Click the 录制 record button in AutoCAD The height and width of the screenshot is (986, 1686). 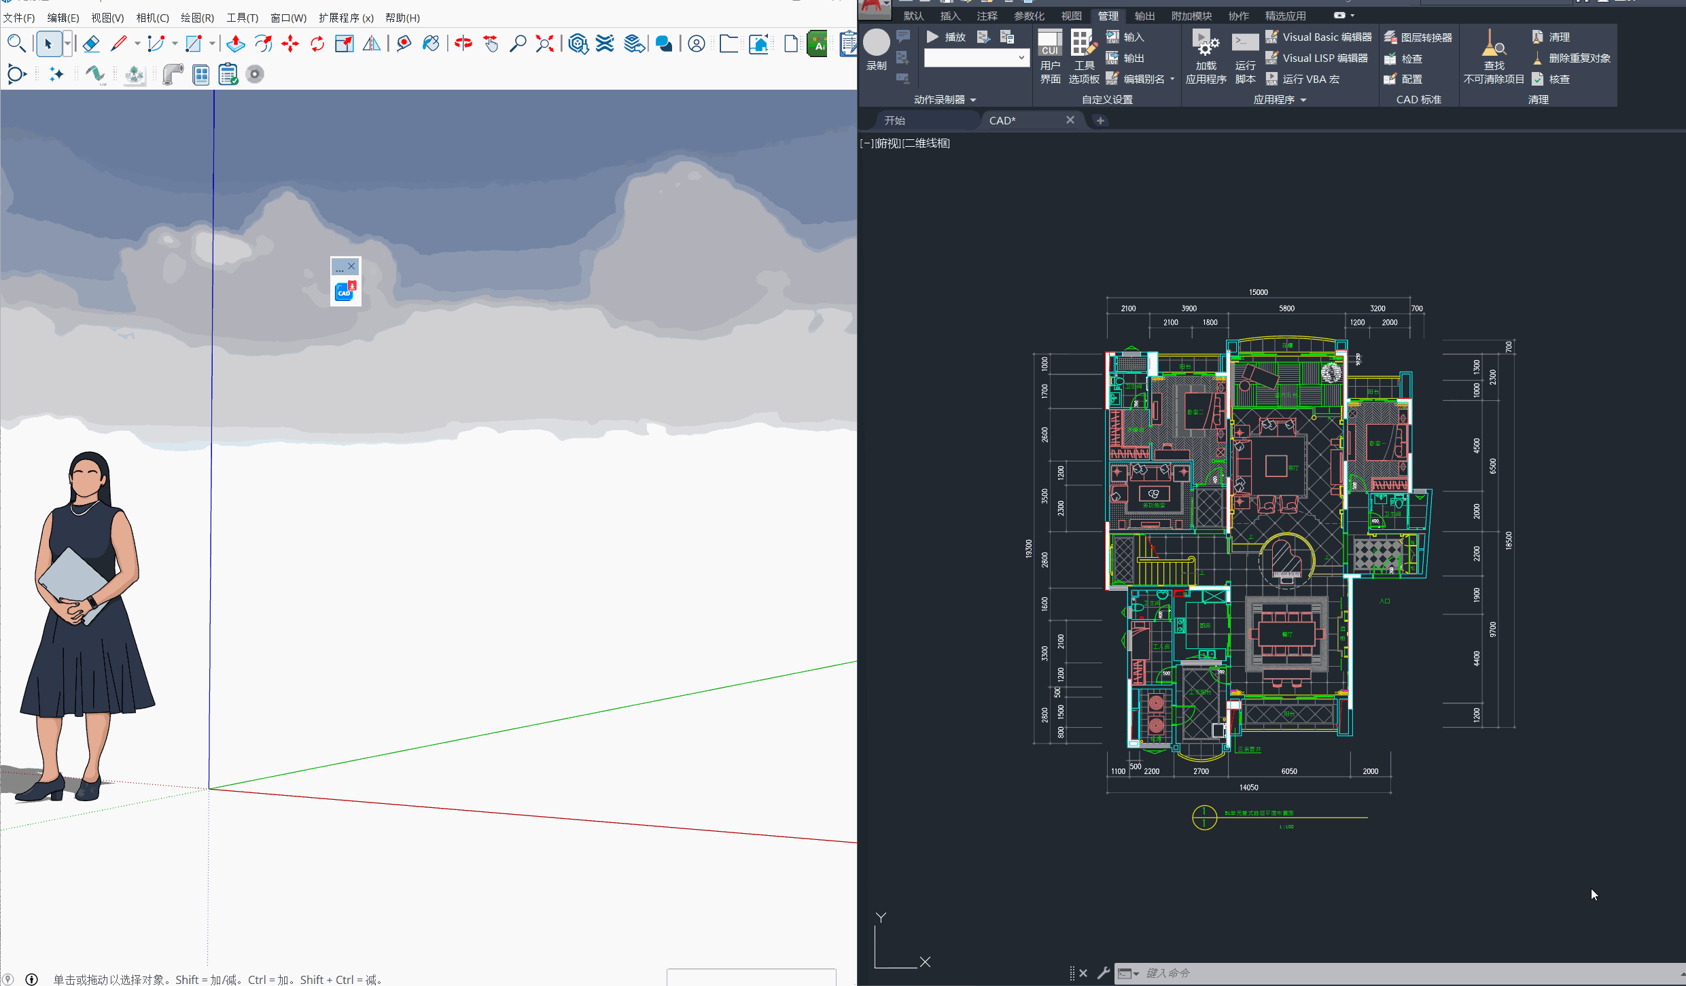877,50
